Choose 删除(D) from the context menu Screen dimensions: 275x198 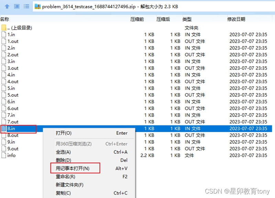coord(89,160)
